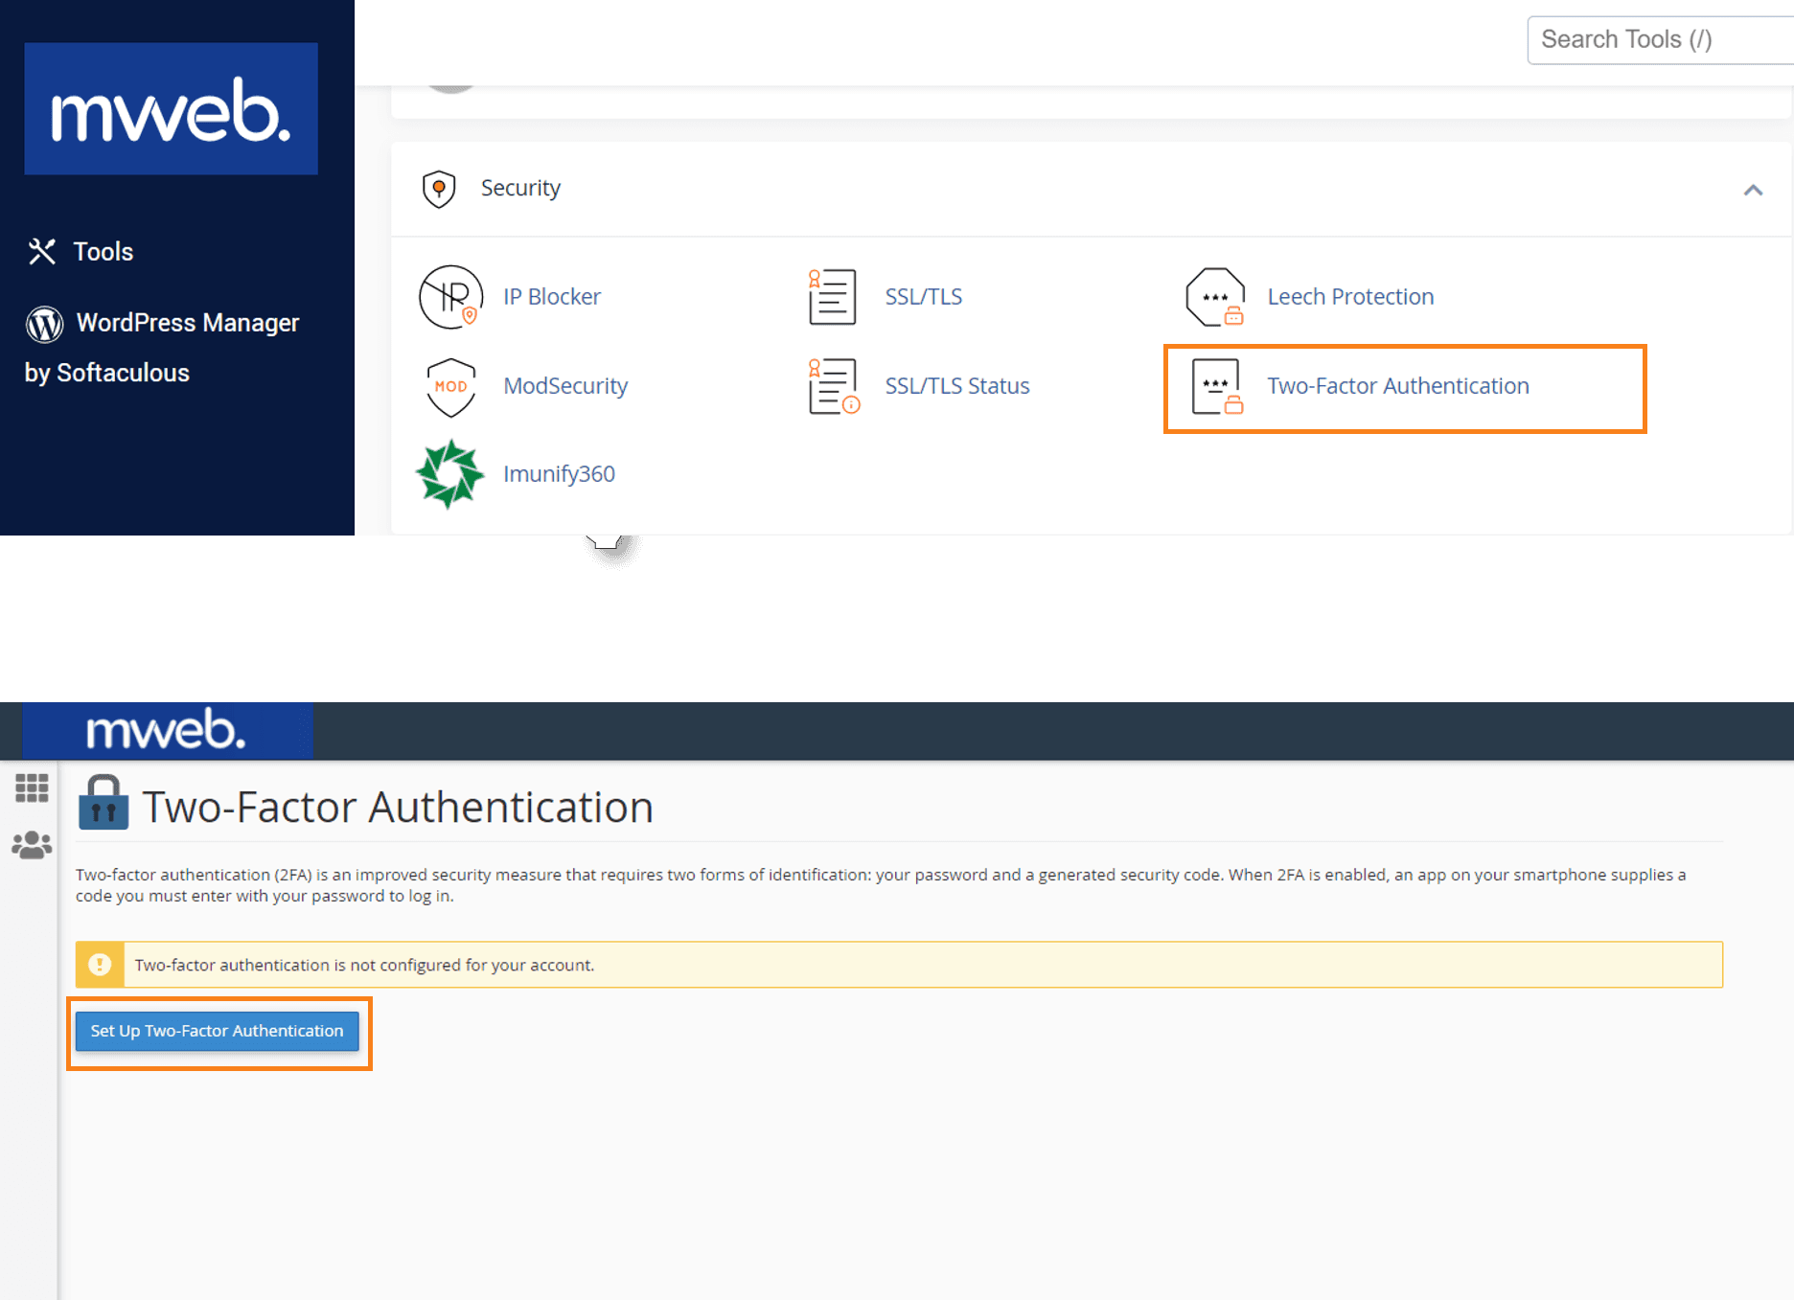The width and height of the screenshot is (1794, 1300).
Task: Select the ModSecurity shield icon
Action: point(450,386)
